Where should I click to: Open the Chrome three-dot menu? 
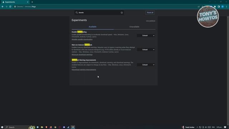(x=226, y=6)
